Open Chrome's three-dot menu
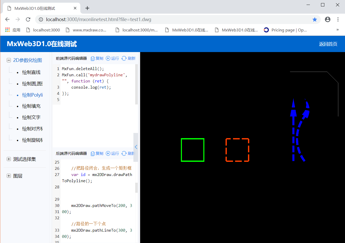Screen dimensions: 345x243 [x=338, y=19]
